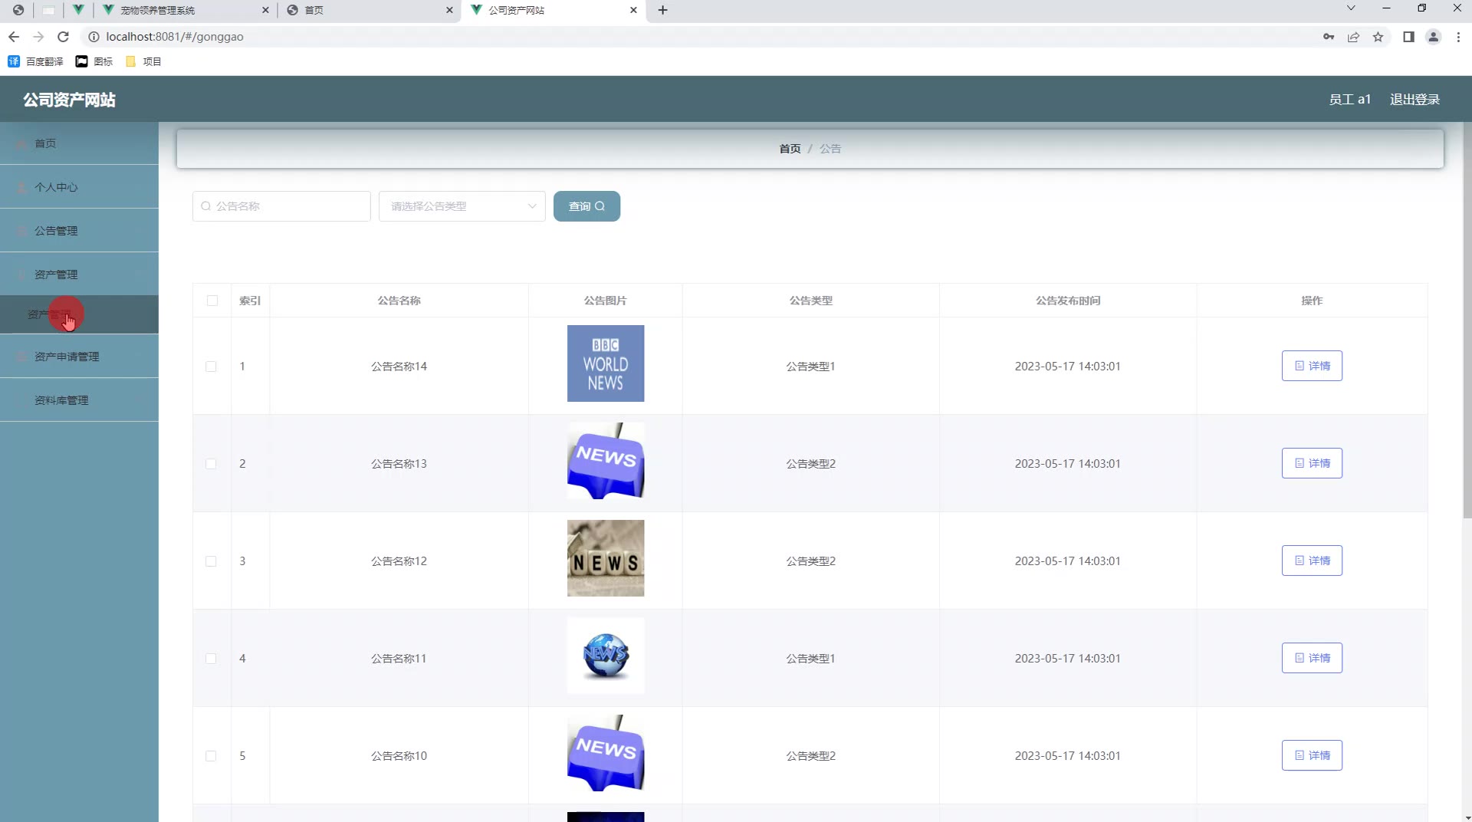Click 公告类型 column header
This screenshot has height=822, width=1472.
coord(811,301)
